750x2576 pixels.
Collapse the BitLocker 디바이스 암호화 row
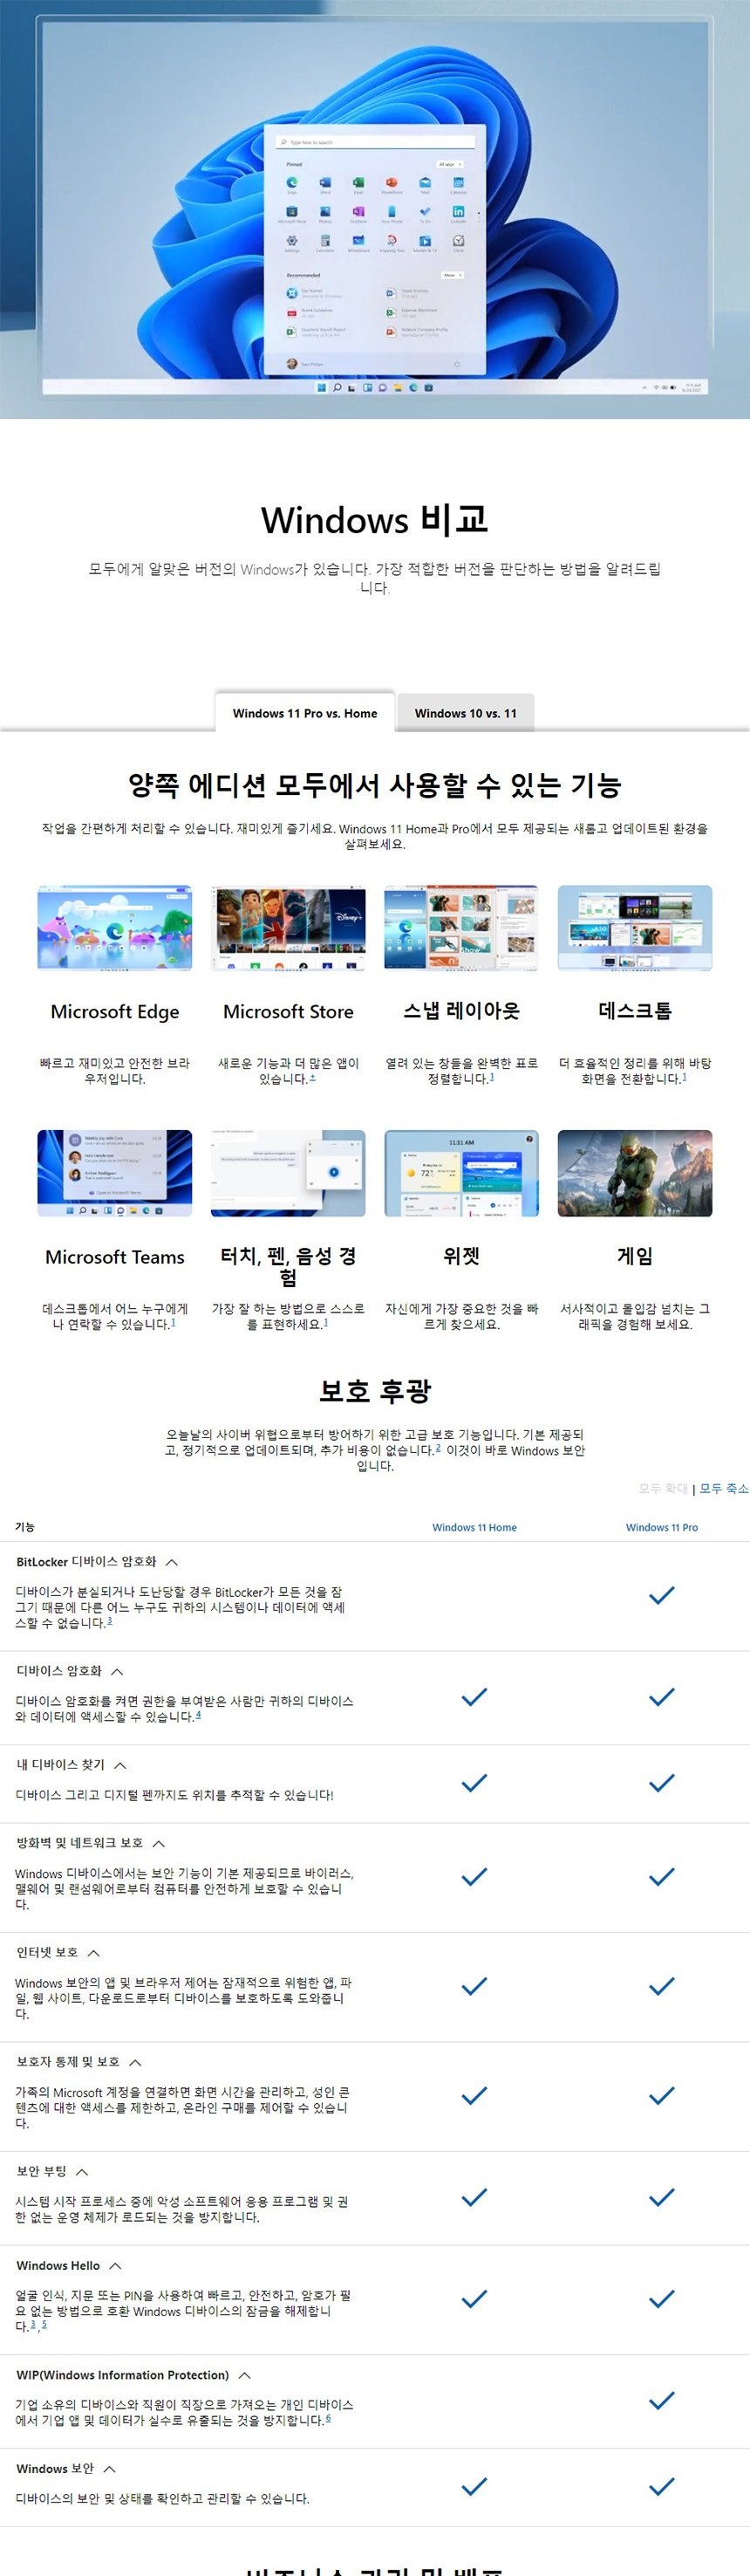pyautogui.click(x=172, y=1562)
